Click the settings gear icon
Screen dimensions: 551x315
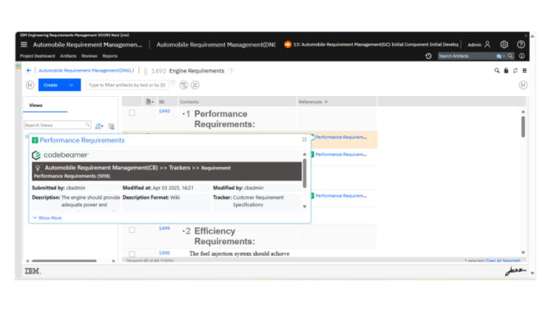click(505, 45)
